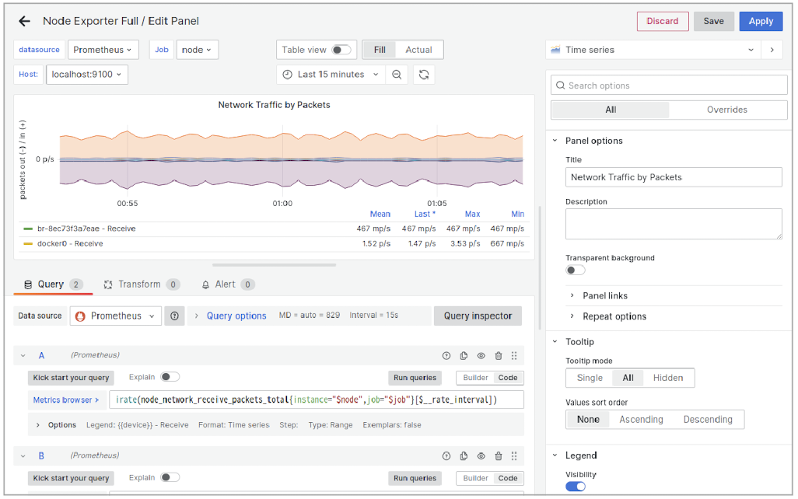This screenshot has width=798, height=499.
Task: Click the clock icon in time picker
Action: click(x=288, y=75)
